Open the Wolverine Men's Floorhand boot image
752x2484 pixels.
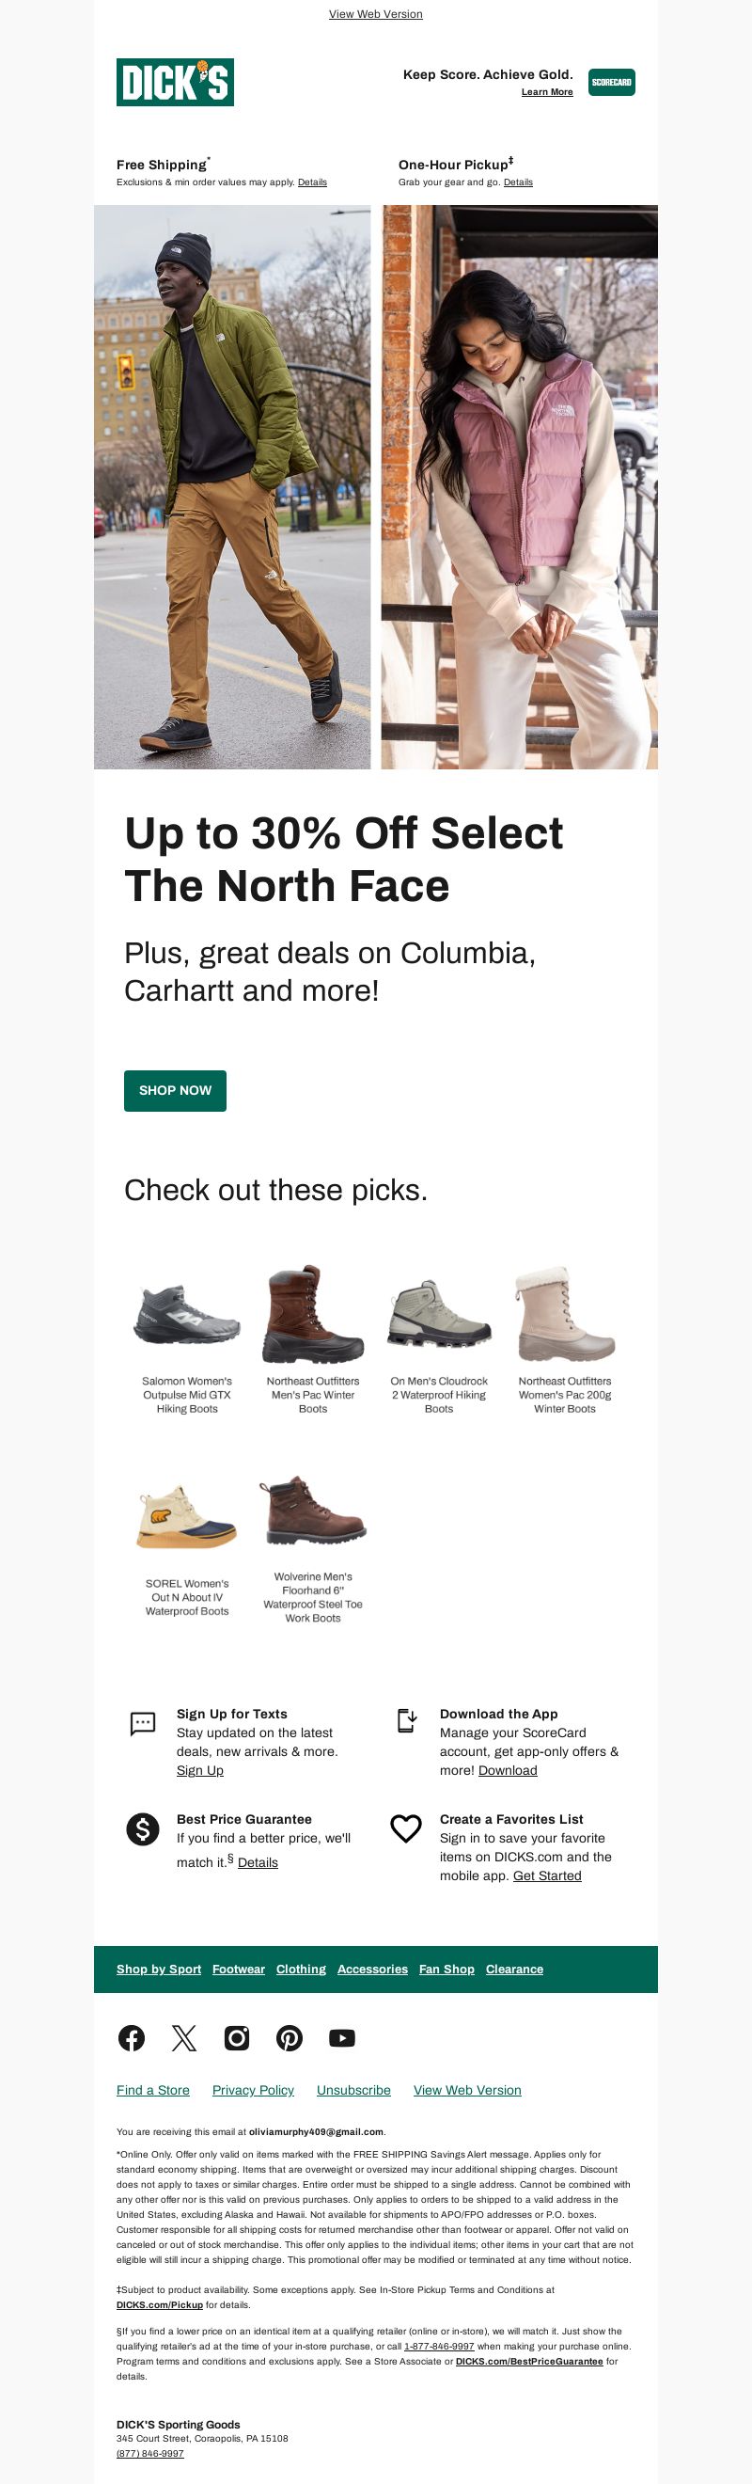[x=312, y=1511]
